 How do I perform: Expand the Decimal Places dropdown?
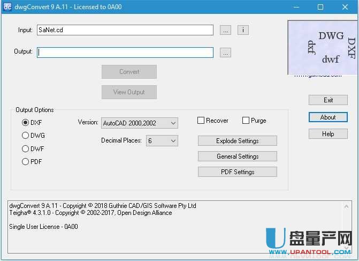[x=162, y=141]
